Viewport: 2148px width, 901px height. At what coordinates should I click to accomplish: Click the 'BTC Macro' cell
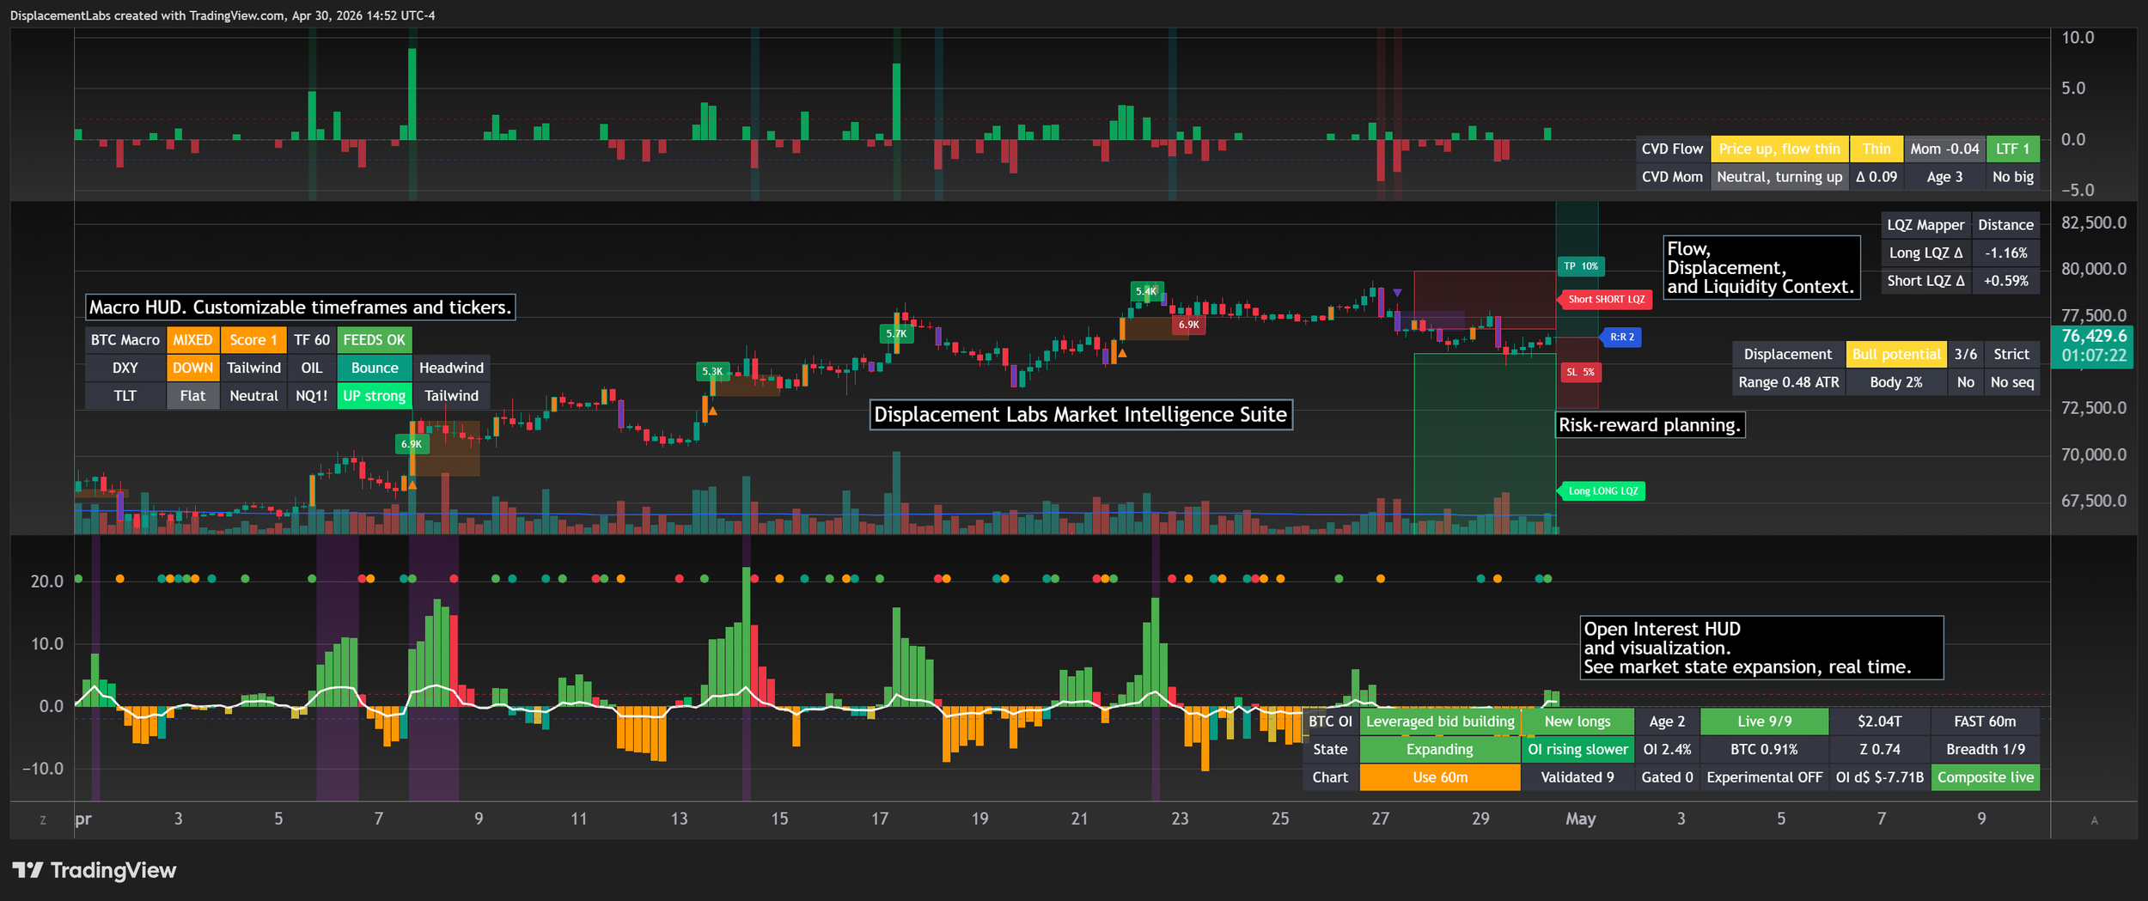[125, 340]
